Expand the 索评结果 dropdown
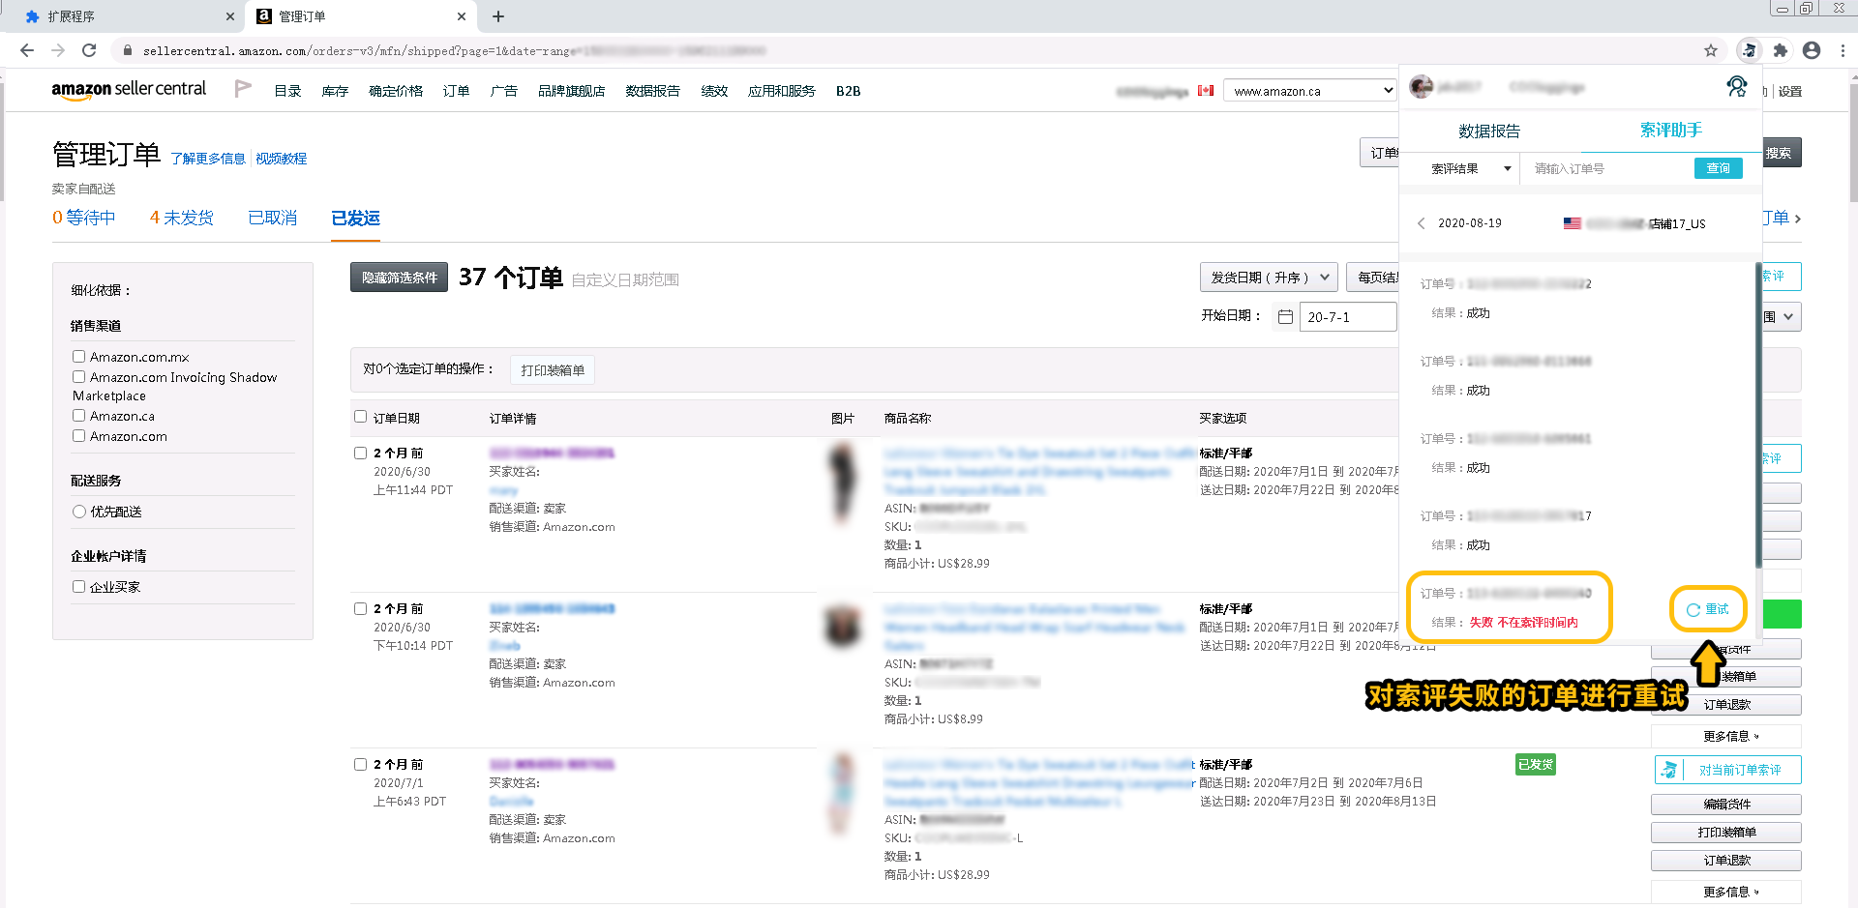 coord(1469,168)
